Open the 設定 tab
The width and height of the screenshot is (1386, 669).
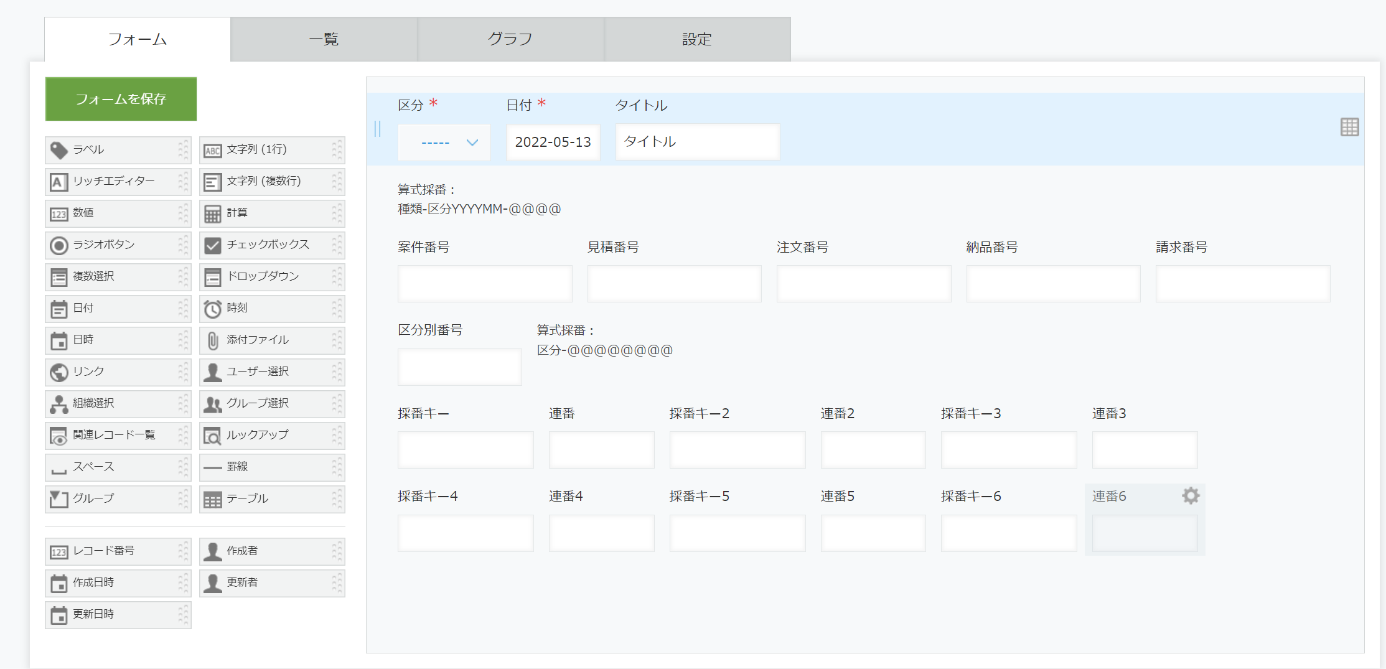[x=697, y=39]
